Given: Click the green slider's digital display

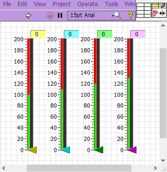Looking at the screenshot, I should 105,34.
